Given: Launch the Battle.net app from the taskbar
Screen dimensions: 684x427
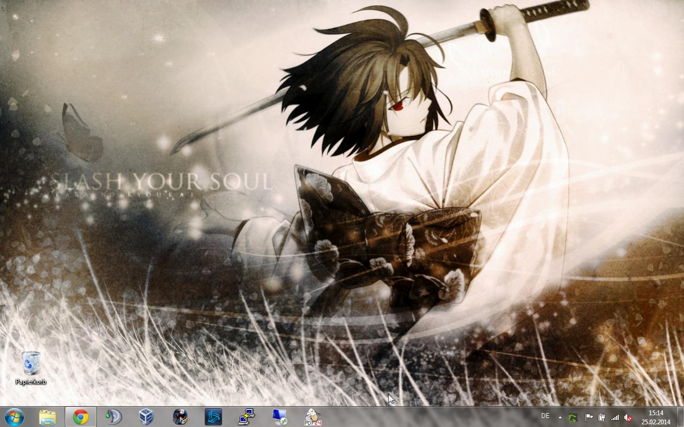Looking at the screenshot, I should pos(213,417).
